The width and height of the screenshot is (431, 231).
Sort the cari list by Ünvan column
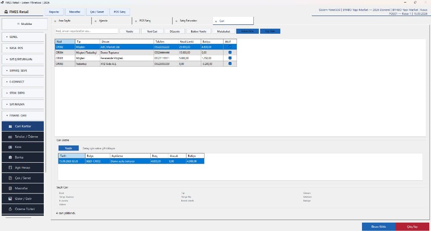click(126, 42)
